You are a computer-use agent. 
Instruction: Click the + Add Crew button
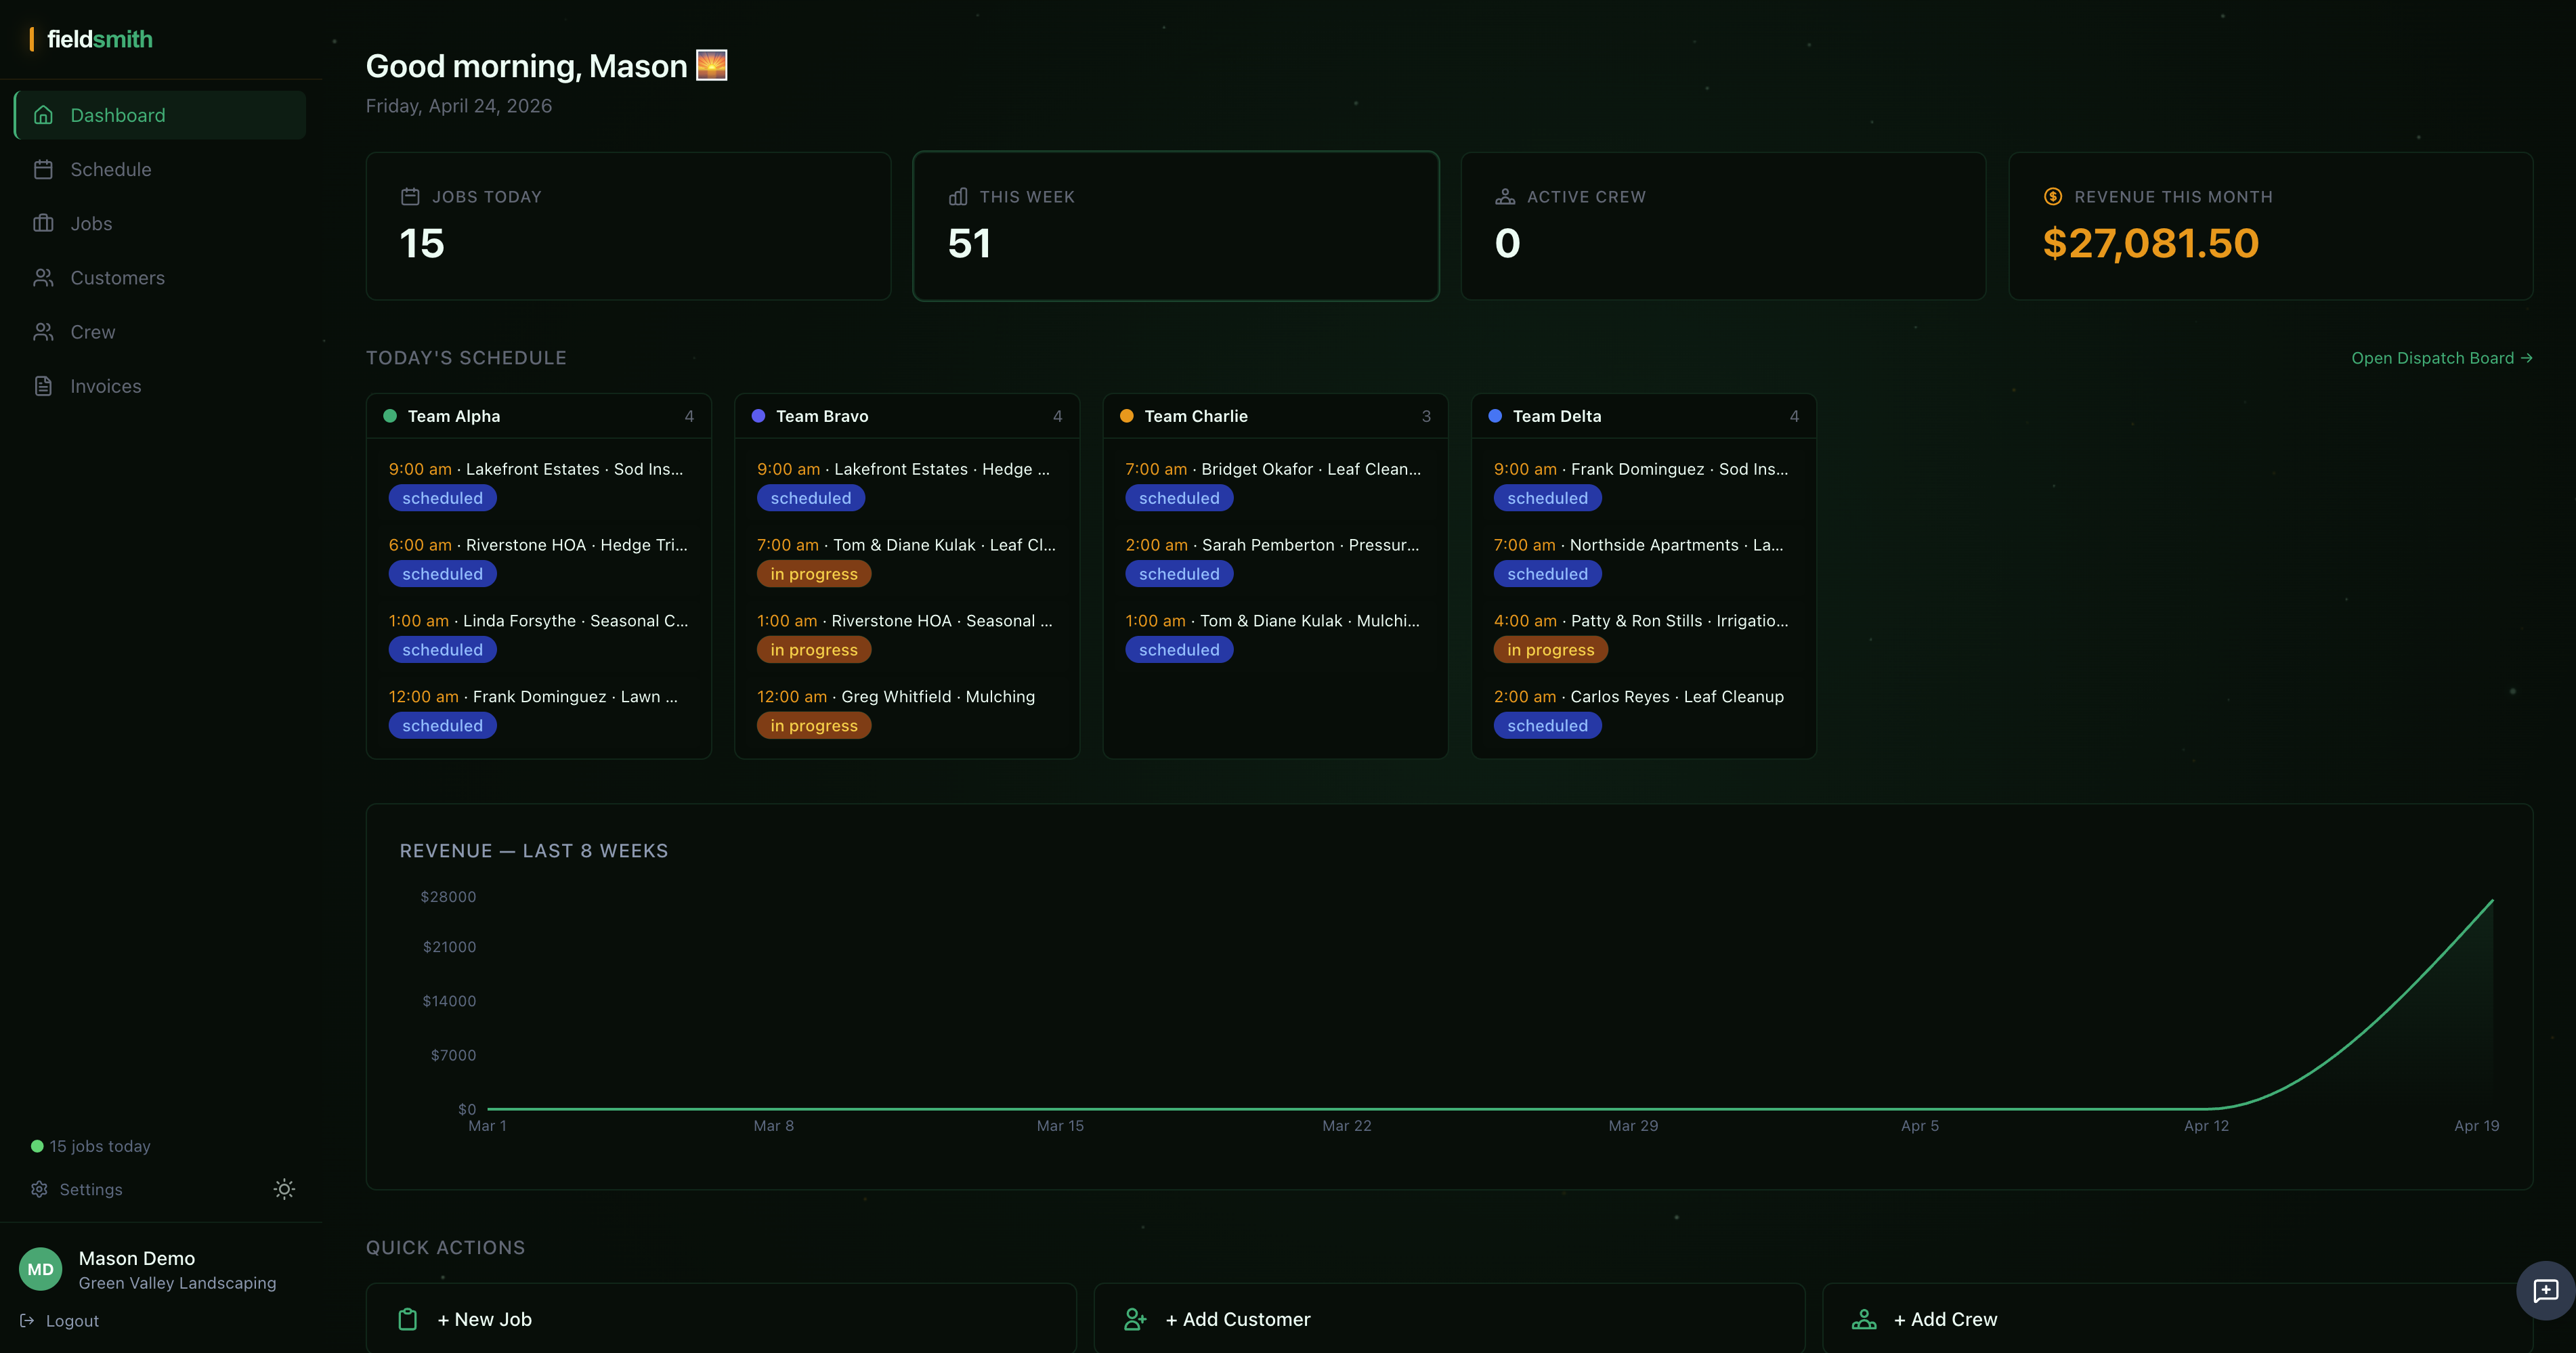[x=2178, y=1318]
